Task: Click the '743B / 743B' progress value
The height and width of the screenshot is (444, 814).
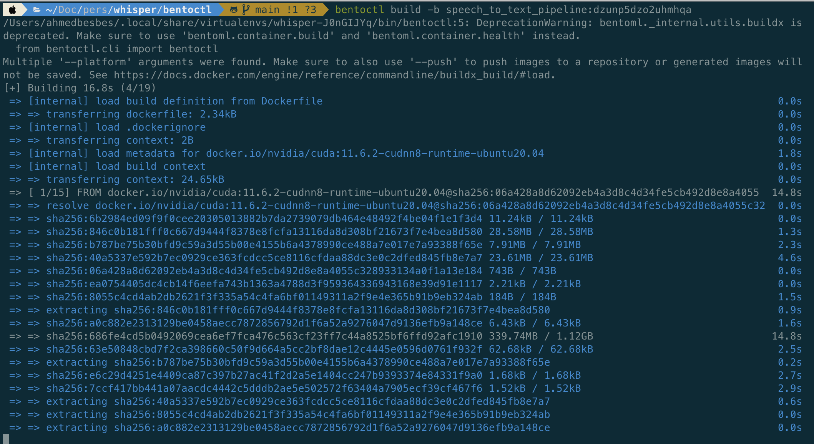Action: tap(522, 271)
